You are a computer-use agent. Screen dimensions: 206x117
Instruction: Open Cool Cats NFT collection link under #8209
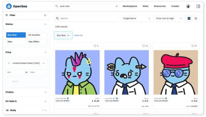[x=110, y=98]
